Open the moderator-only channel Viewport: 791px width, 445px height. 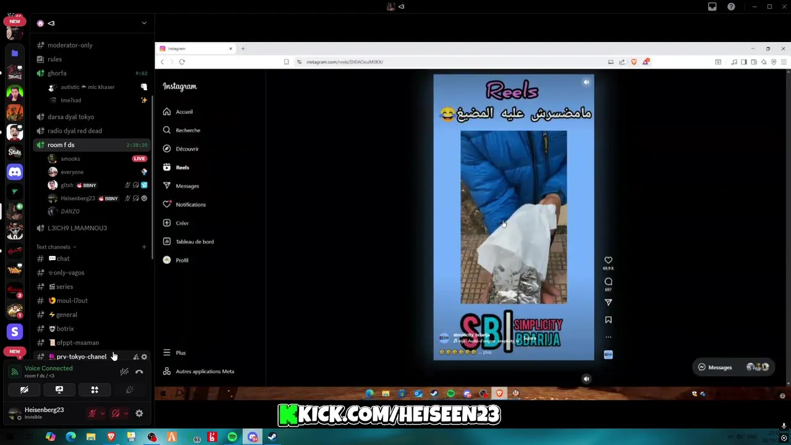pos(93,45)
